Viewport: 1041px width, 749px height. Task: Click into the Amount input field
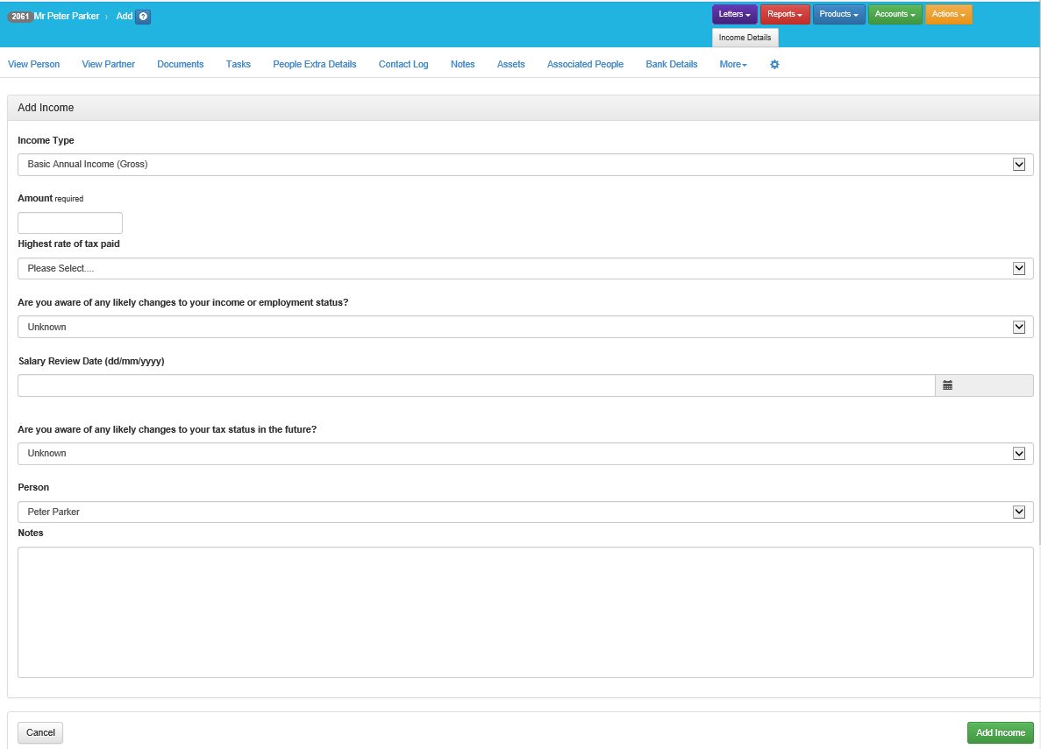70,223
